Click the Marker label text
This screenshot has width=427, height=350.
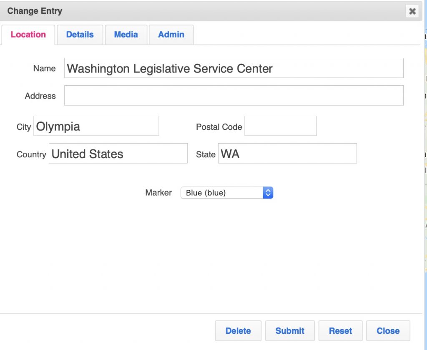tap(158, 193)
